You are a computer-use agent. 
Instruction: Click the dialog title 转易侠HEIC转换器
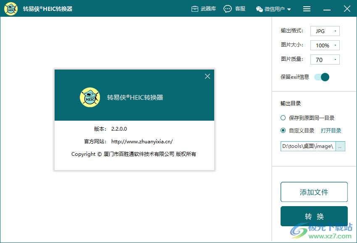(x=135, y=98)
